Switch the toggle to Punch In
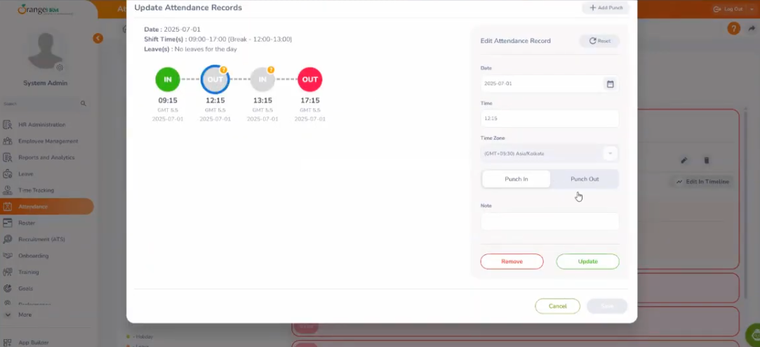Viewport: 760px width, 347px height. (x=516, y=179)
